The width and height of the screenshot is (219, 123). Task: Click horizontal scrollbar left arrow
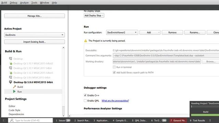coord(69,116)
